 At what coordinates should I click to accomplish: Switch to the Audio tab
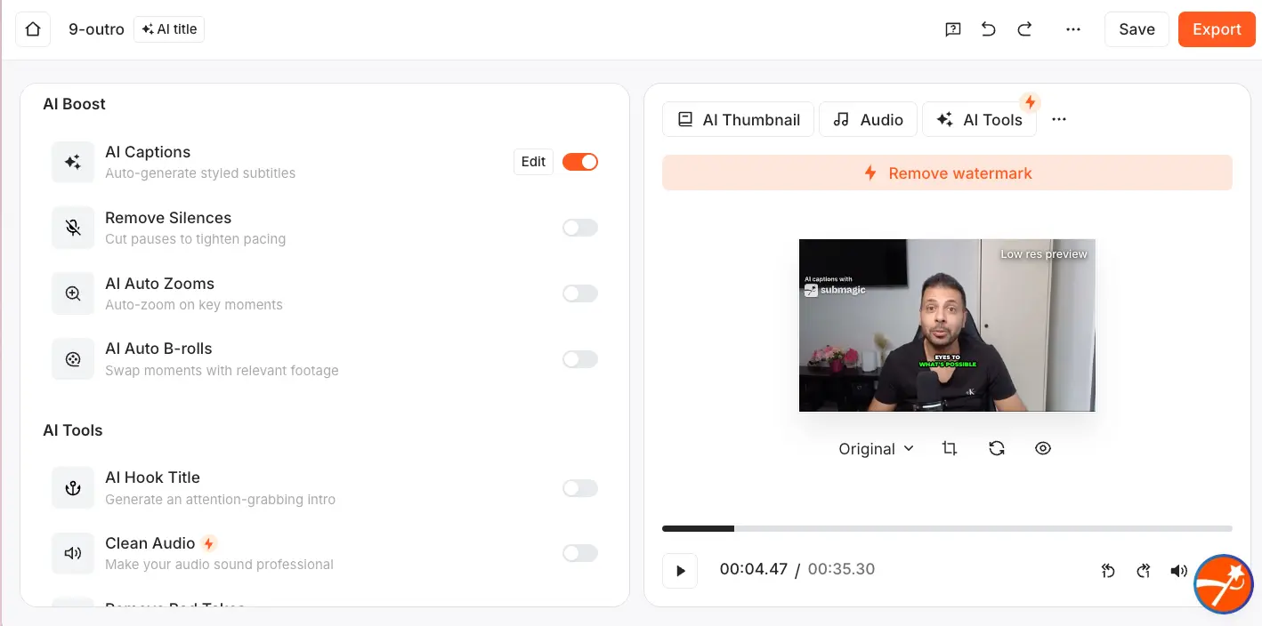click(868, 118)
